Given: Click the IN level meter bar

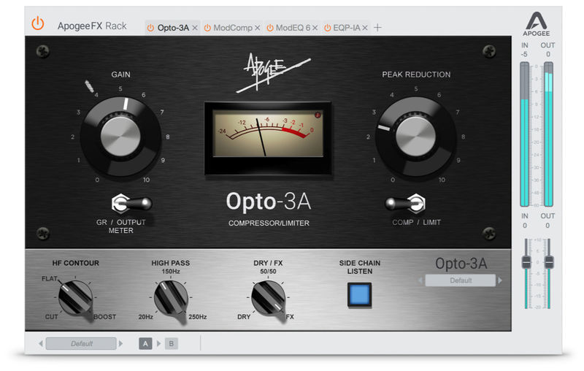Looking at the screenshot, I should [x=524, y=134].
